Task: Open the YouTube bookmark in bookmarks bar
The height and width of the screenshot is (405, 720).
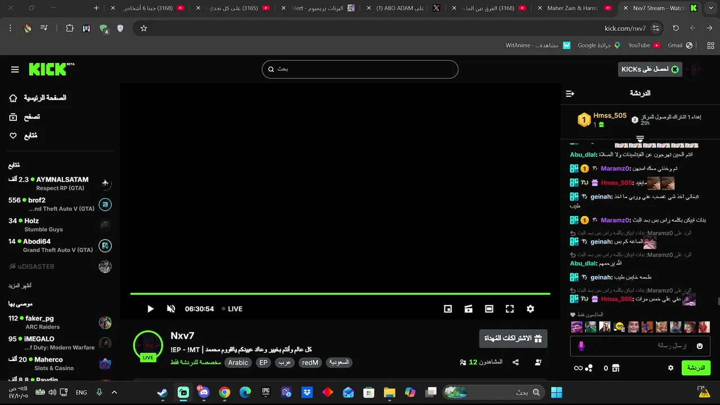Action: (644, 45)
